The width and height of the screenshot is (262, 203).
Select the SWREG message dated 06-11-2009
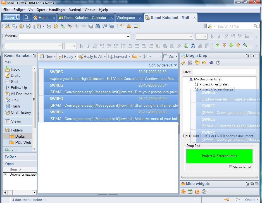[108, 102]
